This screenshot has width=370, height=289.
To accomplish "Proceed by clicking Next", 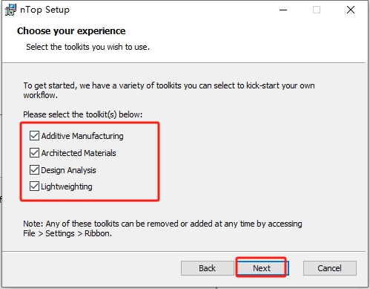I will tap(262, 267).
